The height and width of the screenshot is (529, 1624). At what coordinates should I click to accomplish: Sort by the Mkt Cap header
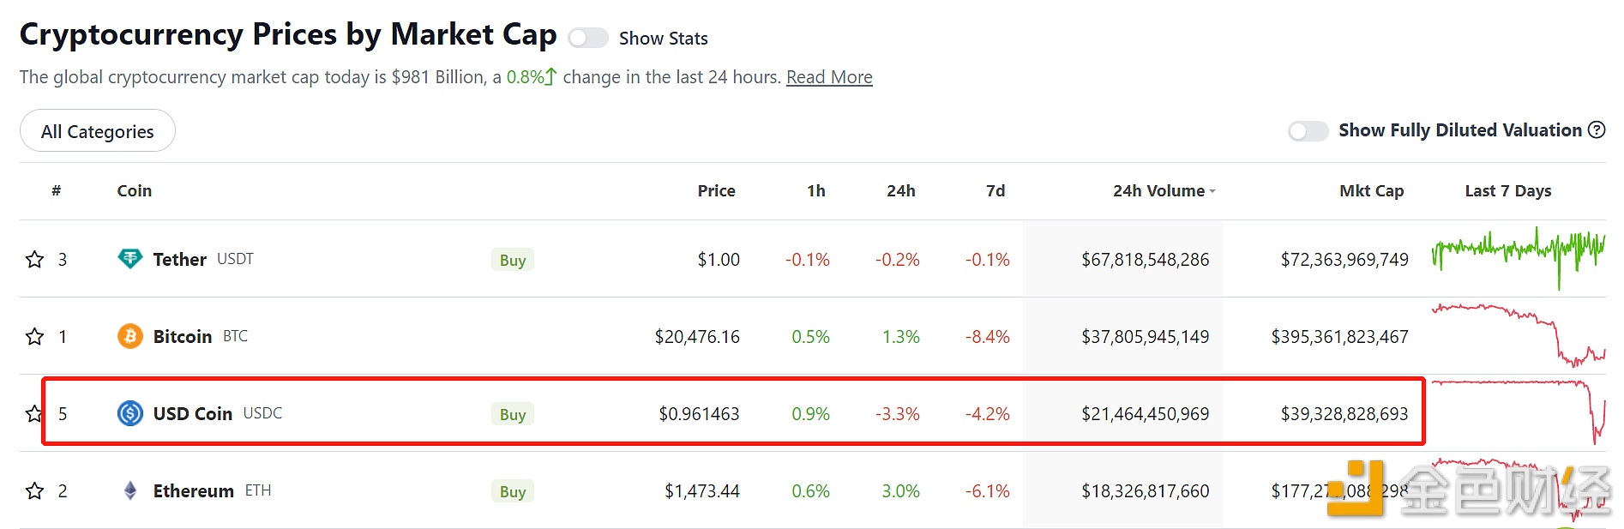coord(1372,190)
